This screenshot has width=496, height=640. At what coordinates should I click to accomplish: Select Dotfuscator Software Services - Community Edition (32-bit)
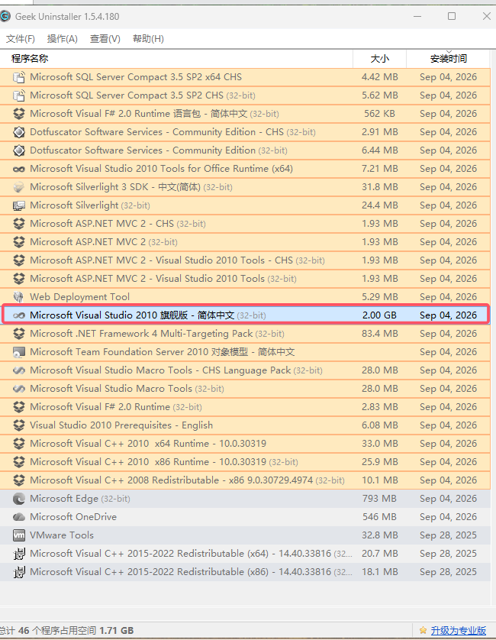pos(245,150)
